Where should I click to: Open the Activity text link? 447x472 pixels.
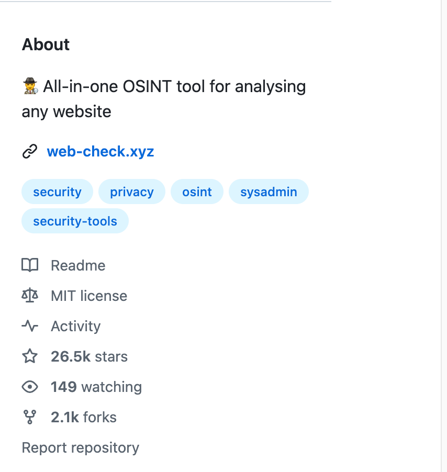(75, 326)
